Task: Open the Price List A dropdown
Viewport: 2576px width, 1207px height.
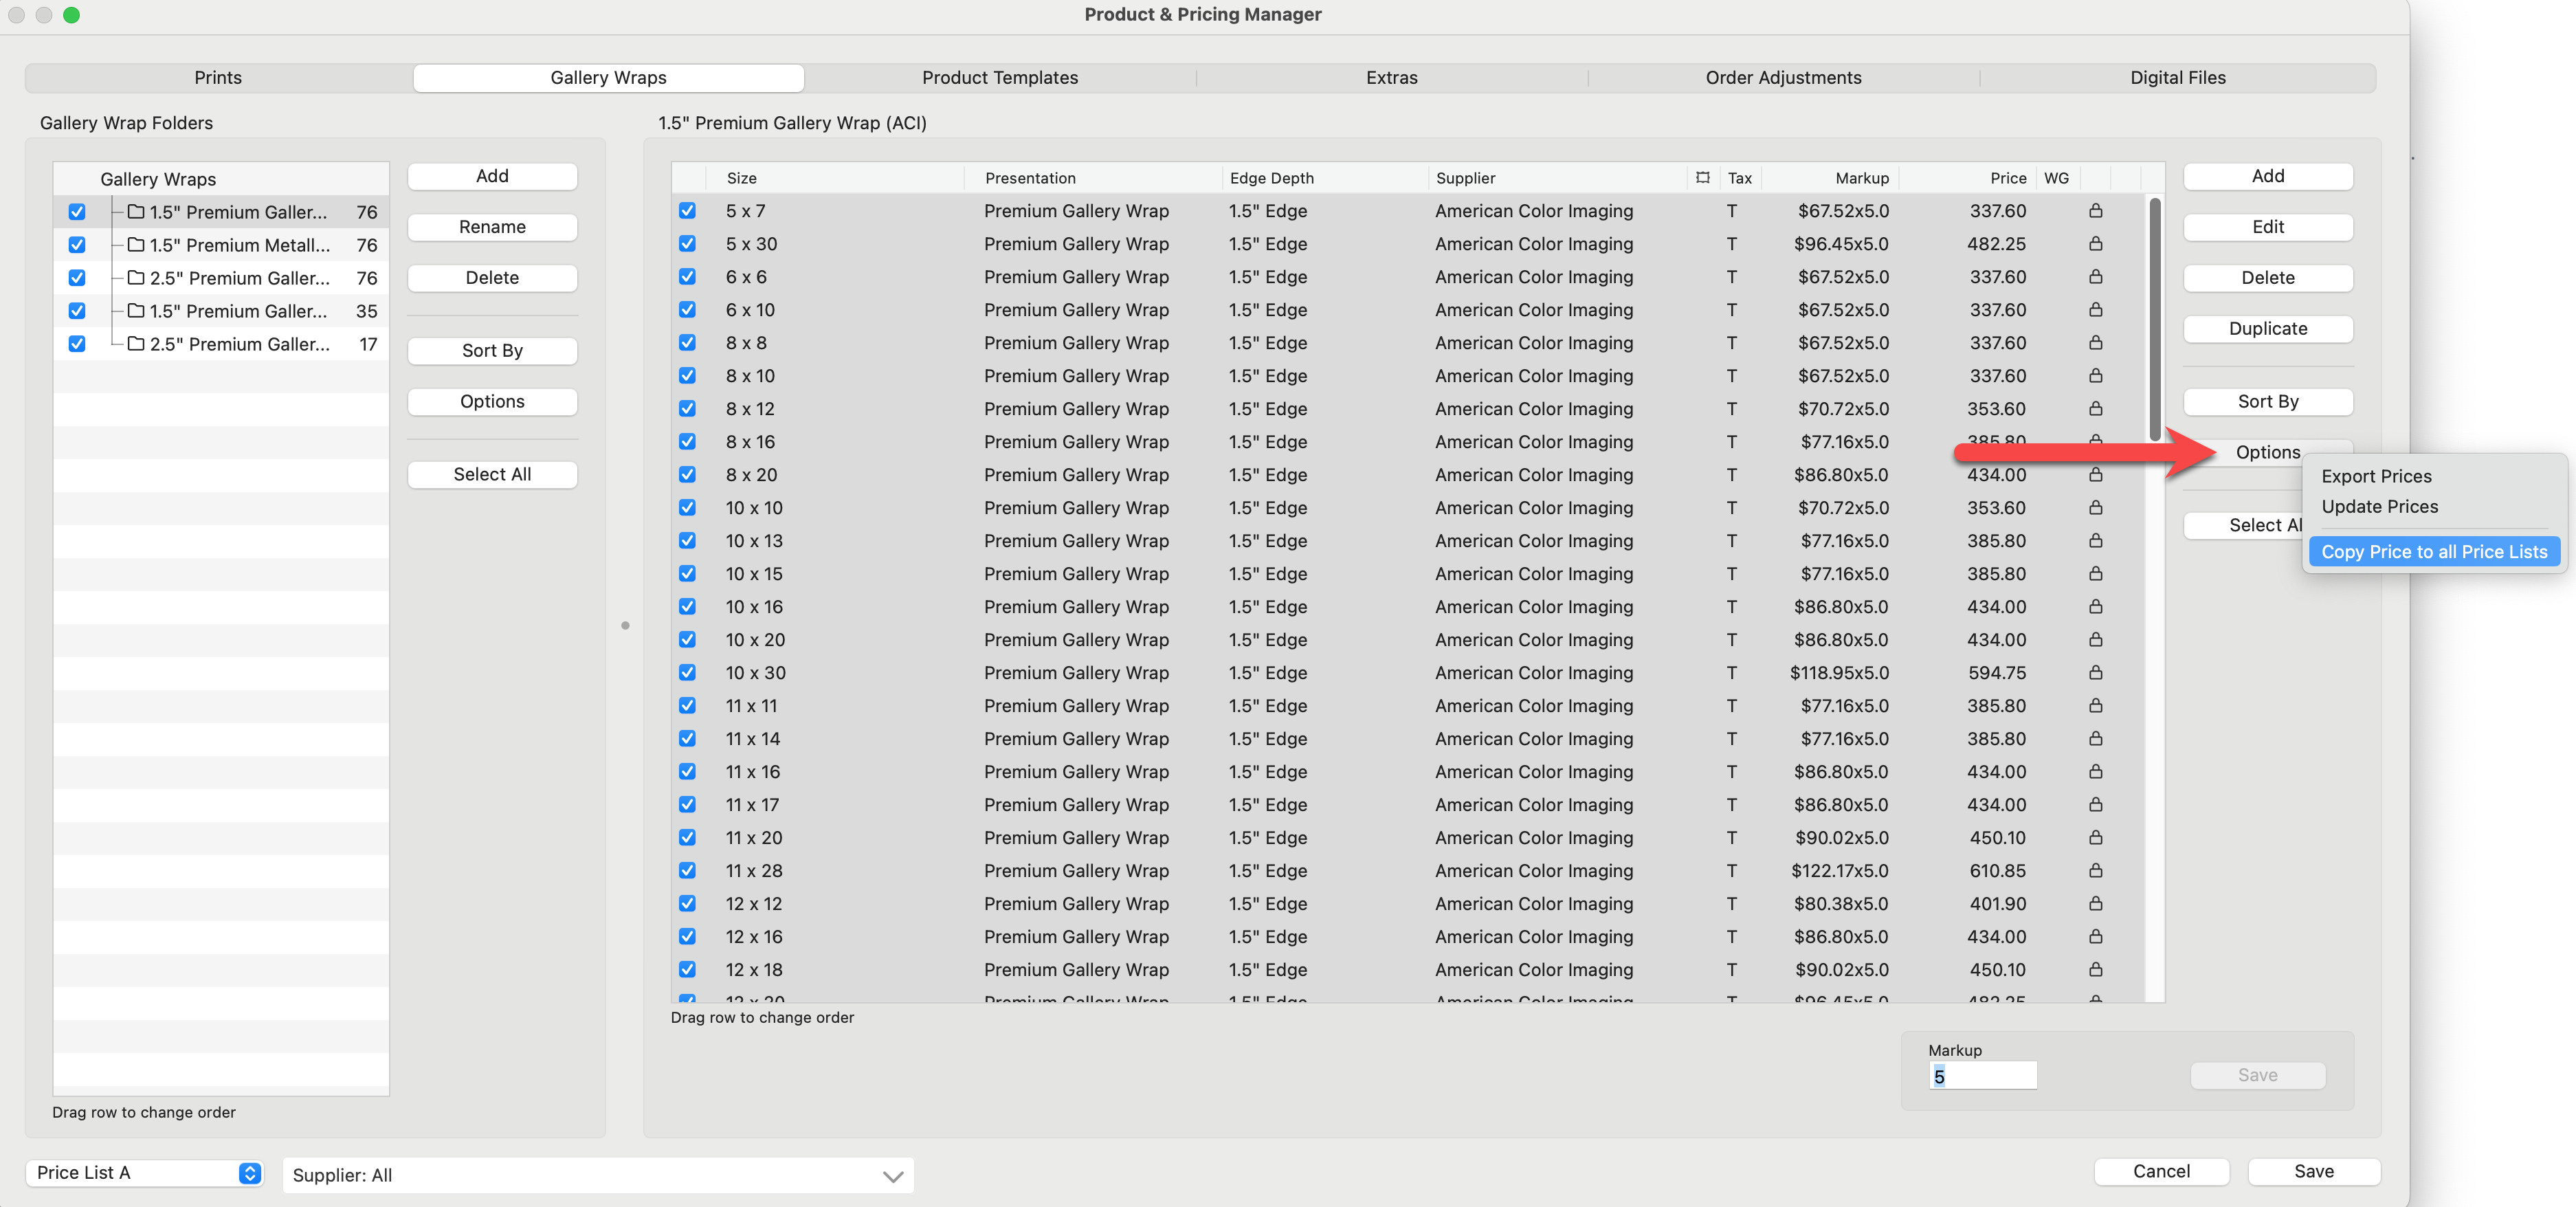Action: tap(145, 1173)
